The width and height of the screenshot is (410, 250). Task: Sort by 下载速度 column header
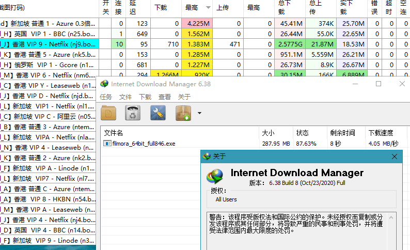click(x=387, y=133)
